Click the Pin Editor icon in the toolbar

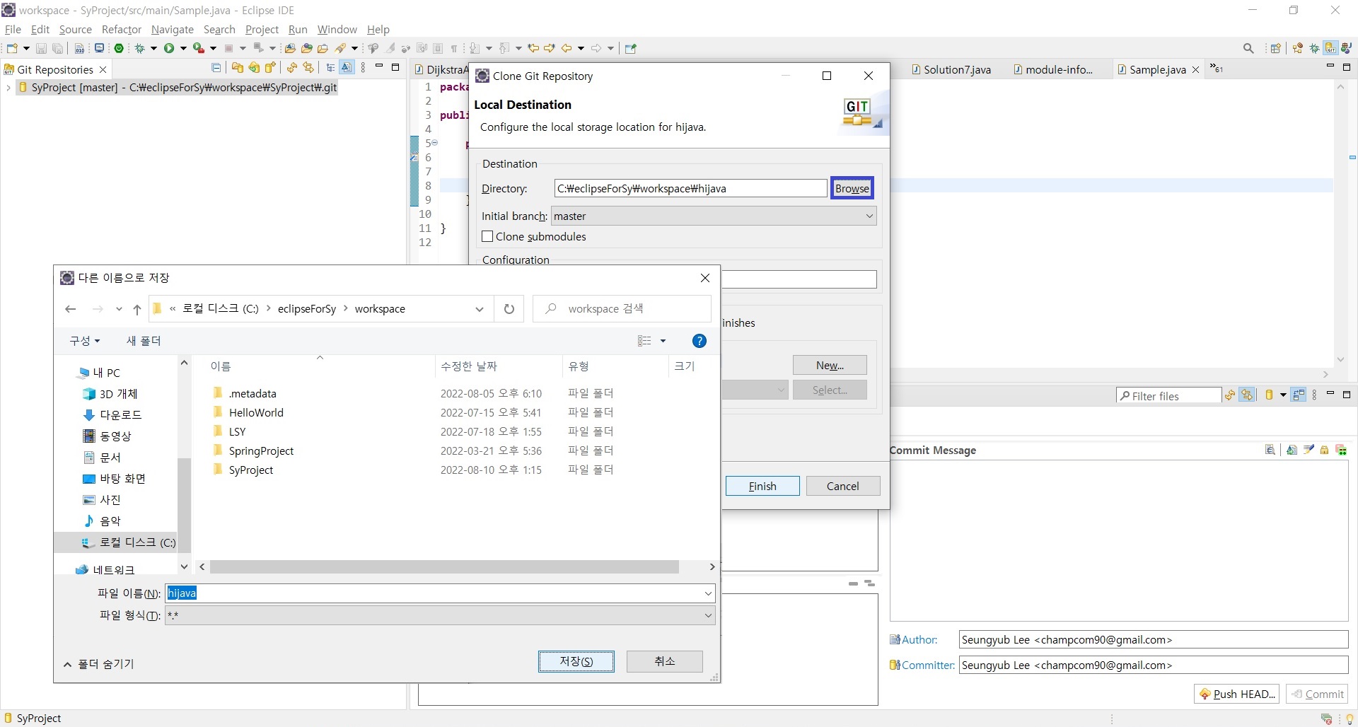(631, 48)
